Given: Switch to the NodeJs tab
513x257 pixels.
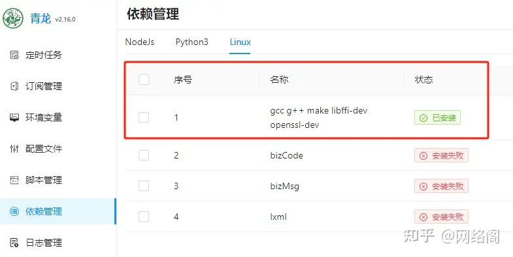Looking at the screenshot, I should (x=140, y=42).
